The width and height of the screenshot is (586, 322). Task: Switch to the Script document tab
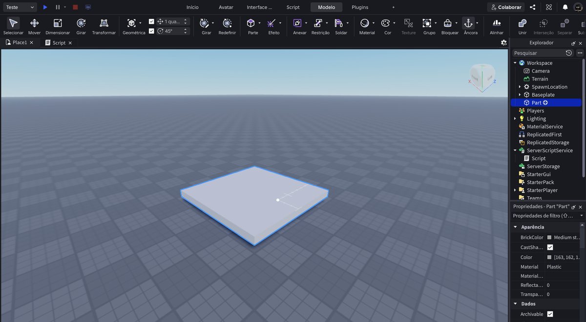pyautogui.click(x=59, y=43)
